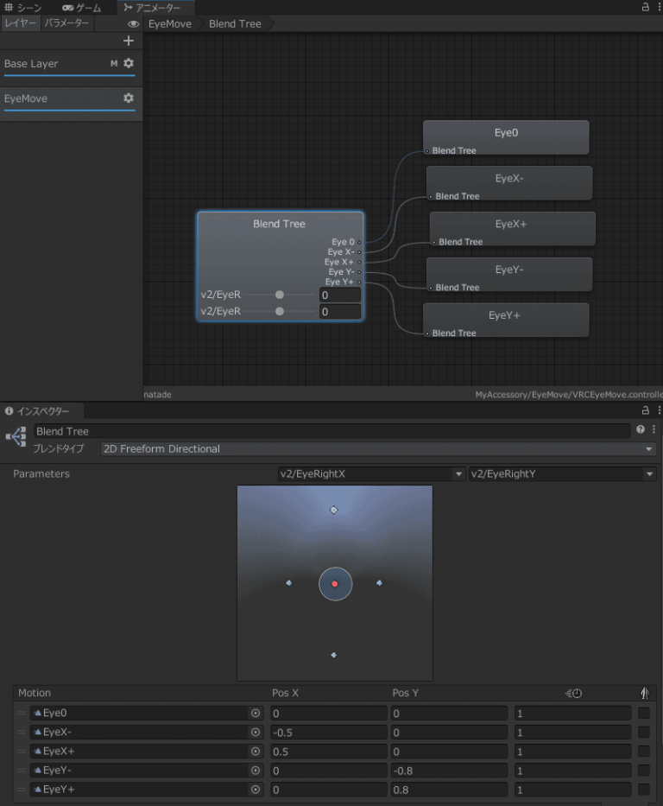
Task: Click the Inspector help question mark icon
Action: (x=641, y=429)
